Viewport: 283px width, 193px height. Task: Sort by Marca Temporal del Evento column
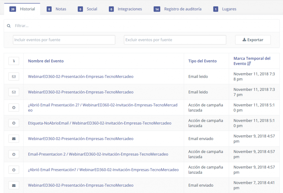(252, 61)
